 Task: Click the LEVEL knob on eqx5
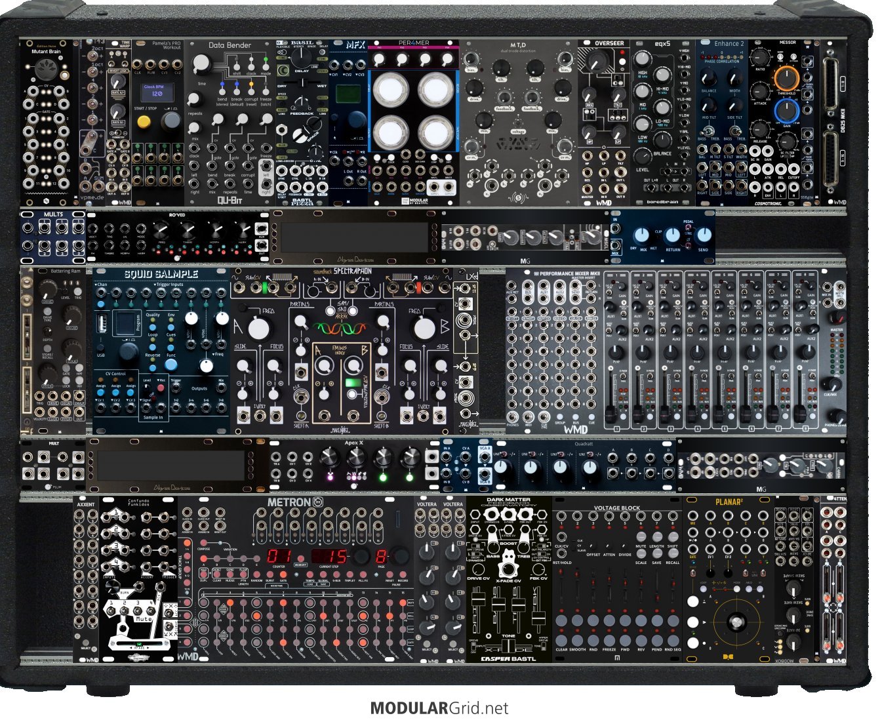[643, 157]
